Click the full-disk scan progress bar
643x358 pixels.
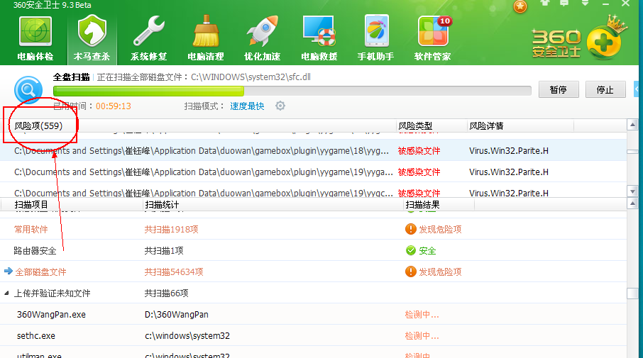pos(292,91)
